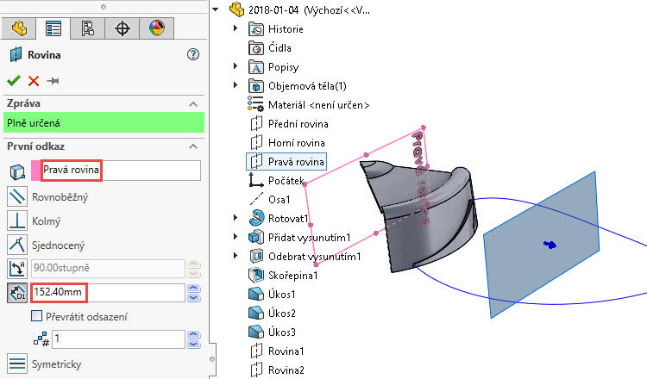Increase offset distance with up arrow
647x379 pixels.
[x=193, y=288]
